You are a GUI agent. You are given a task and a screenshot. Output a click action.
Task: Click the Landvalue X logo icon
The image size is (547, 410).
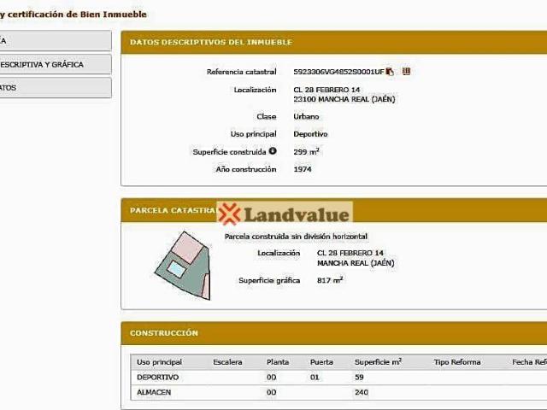[229, 214]
